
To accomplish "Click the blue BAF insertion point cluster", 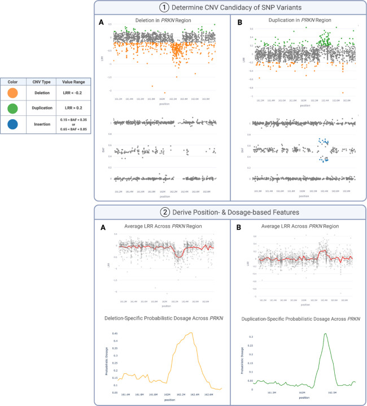I will point(324,150).
